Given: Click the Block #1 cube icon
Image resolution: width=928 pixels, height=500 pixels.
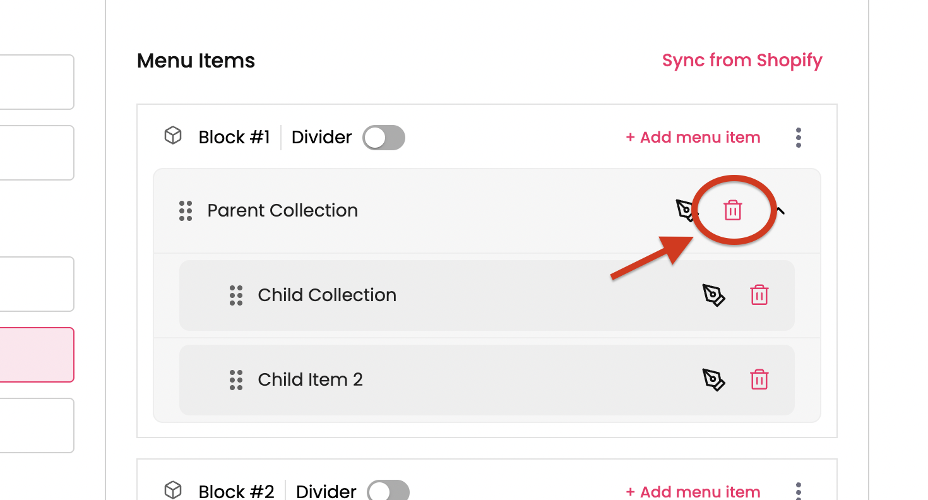Looking at the screenshot, I should pyautogui.click(x=173, y=136).
